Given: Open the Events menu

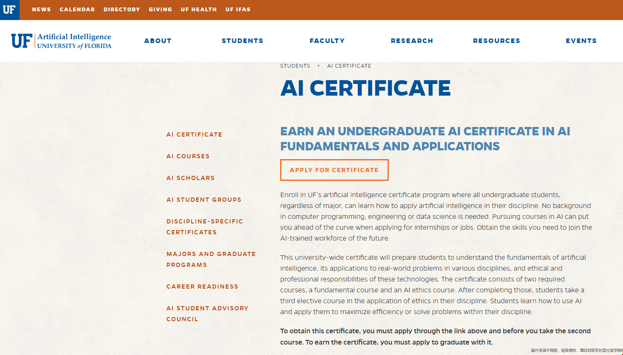Looking at the screenshot, I should coord(581,41).
